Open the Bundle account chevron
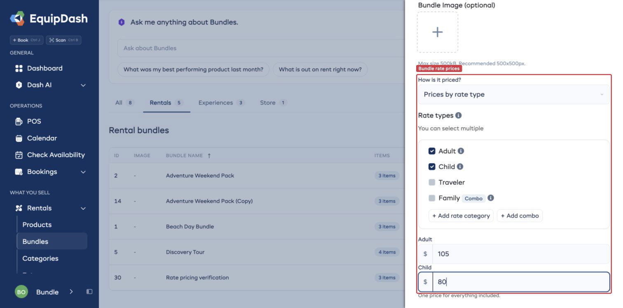 tap(71, 292)
